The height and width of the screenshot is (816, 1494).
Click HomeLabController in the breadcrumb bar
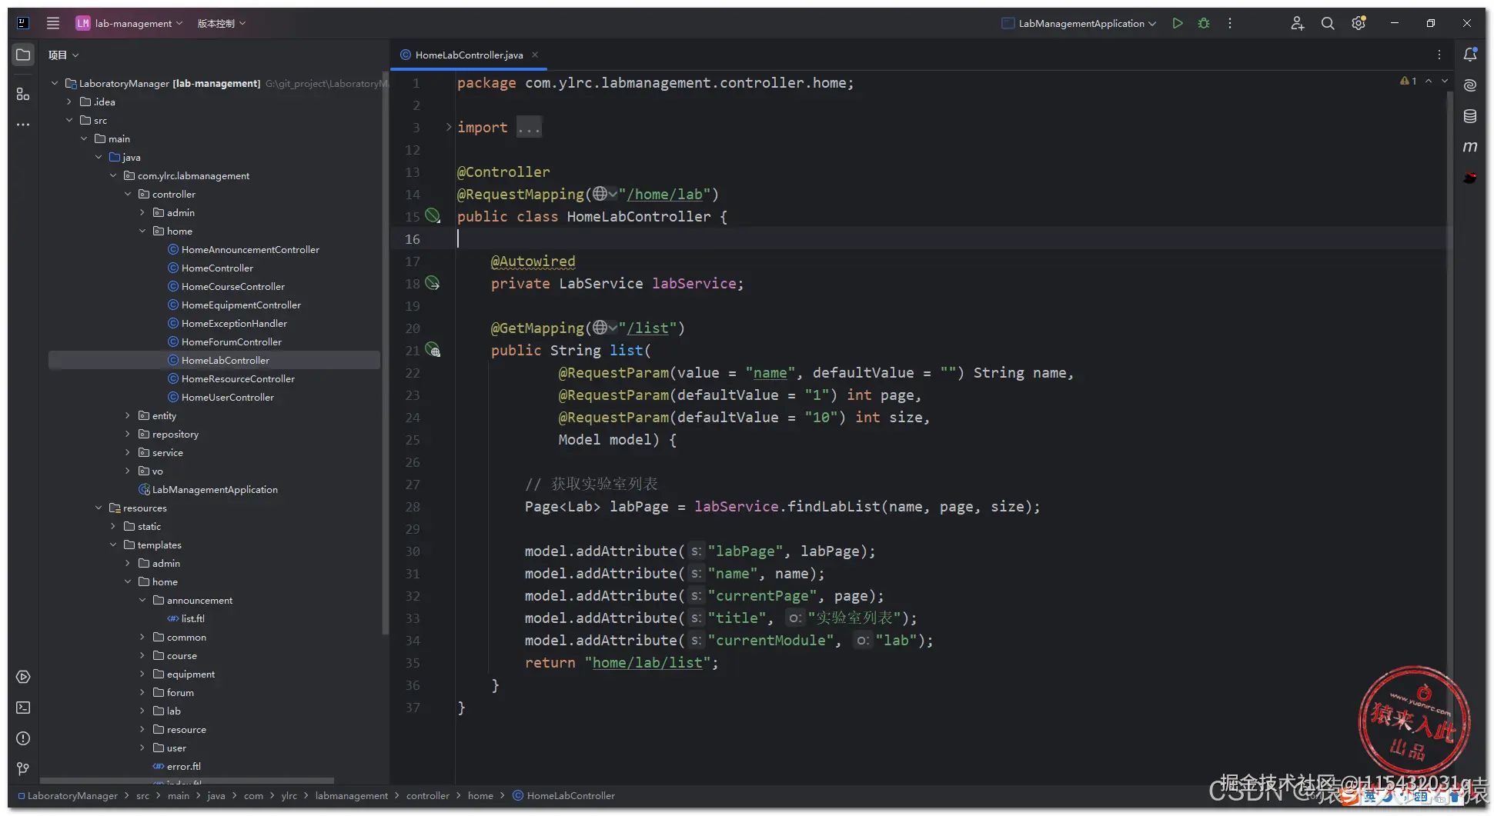point(570,796)
